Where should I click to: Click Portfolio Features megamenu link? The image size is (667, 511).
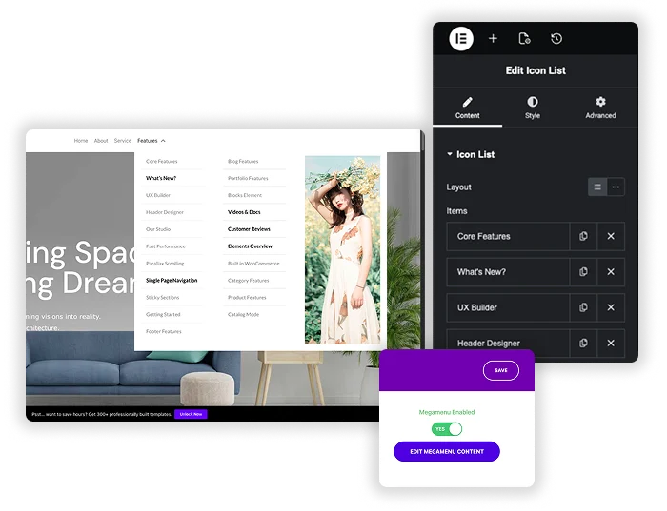click(x=248, y=178)
